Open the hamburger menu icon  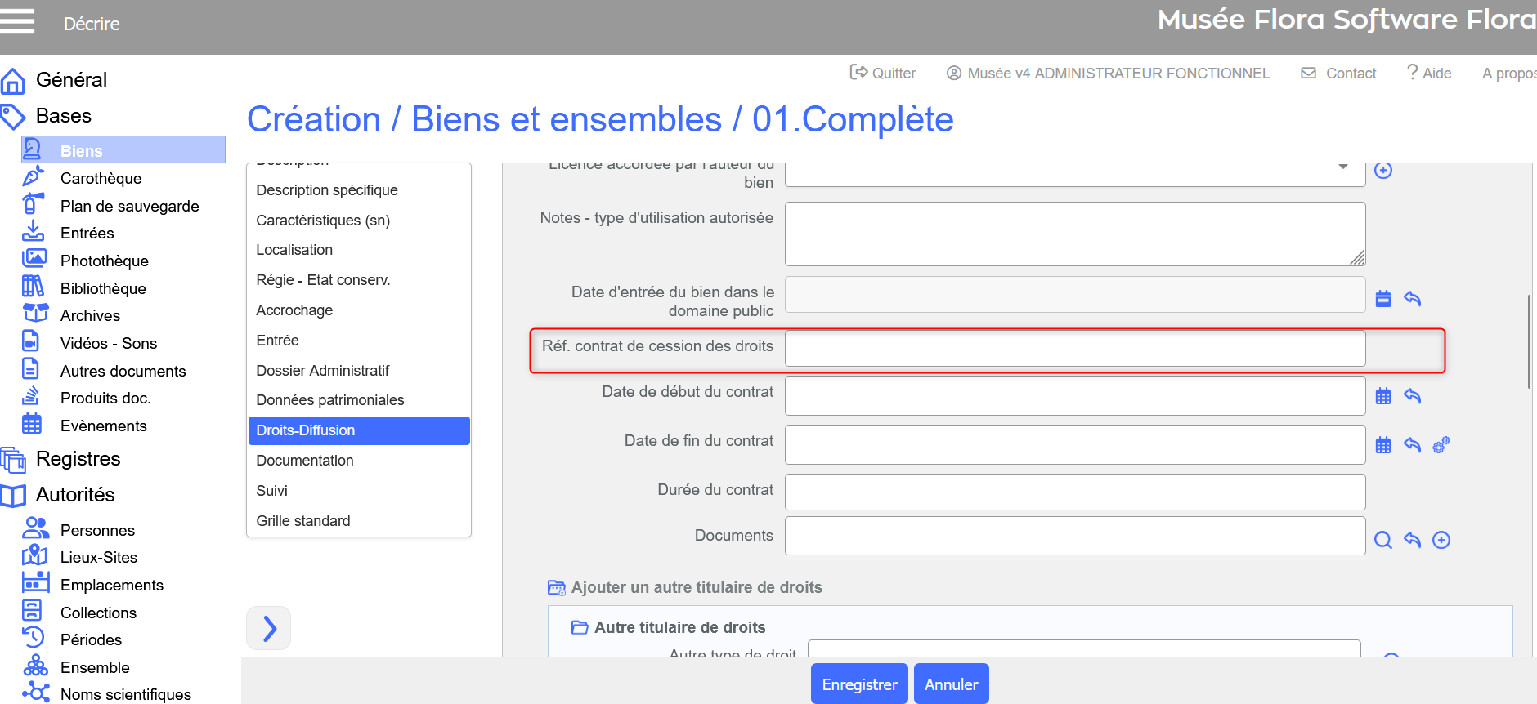[16, 21]
